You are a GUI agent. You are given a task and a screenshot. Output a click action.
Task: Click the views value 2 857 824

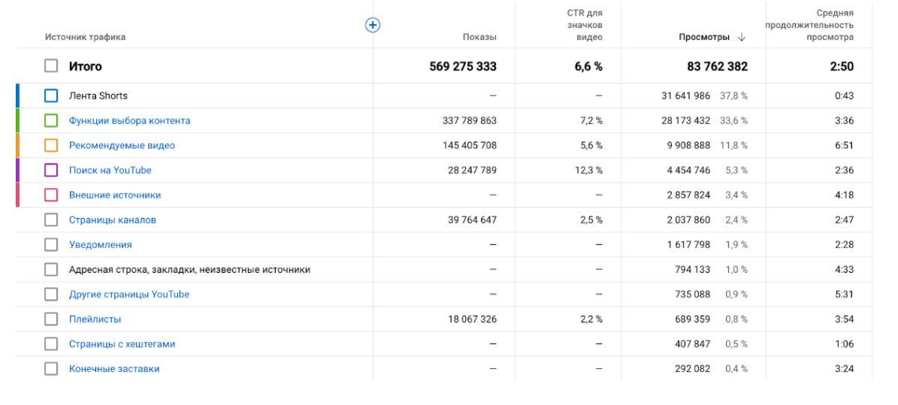688,195
